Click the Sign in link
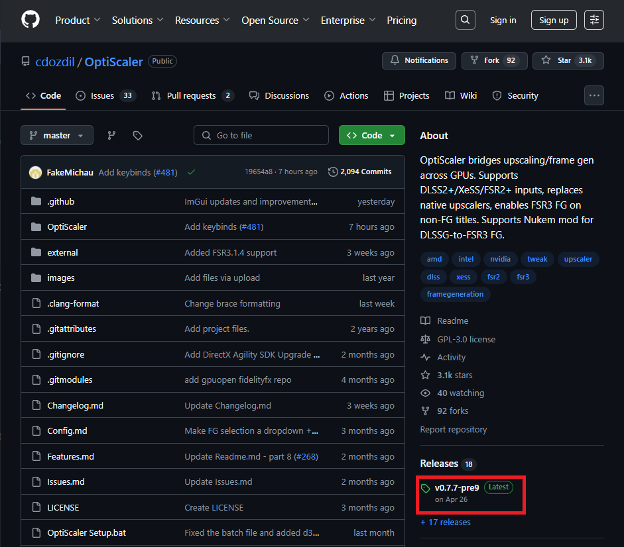624x547 pixels. [503, 21]
